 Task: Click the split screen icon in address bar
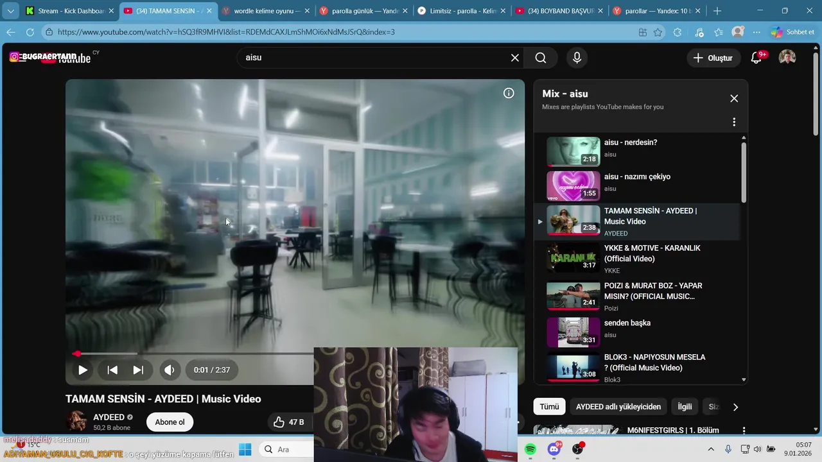(x=643, y=32)
